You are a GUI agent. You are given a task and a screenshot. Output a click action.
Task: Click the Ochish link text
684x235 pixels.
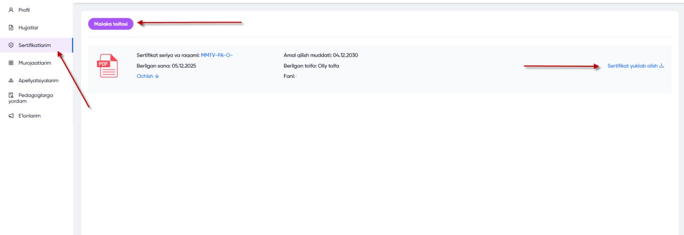145,76
